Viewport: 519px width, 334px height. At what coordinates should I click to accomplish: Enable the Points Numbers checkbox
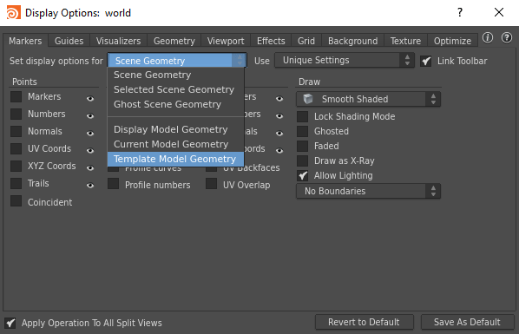click(16, 114)
